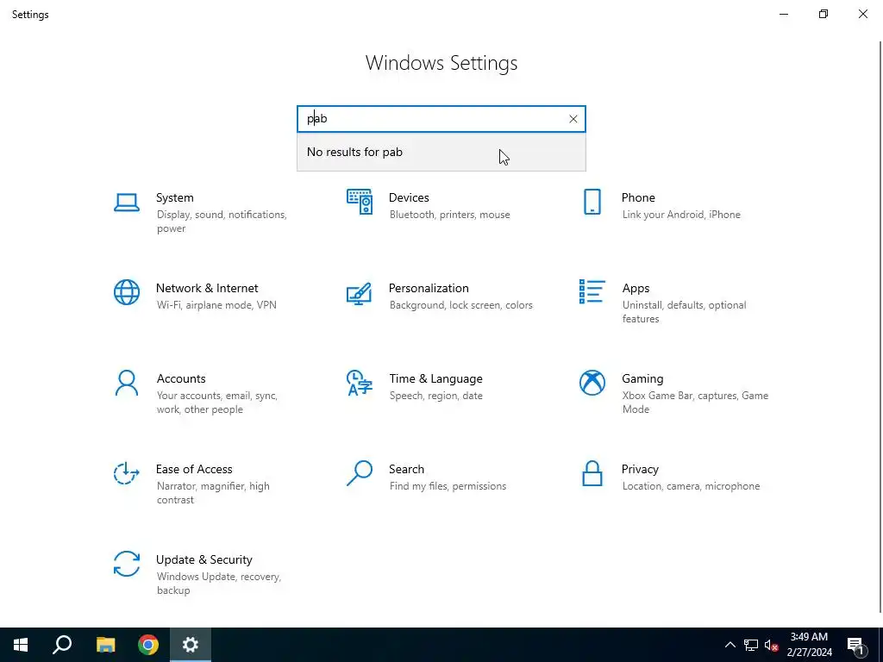Open taskbar search magnifier
Viewport: 883px width, 662px height.
coord(62,645)
